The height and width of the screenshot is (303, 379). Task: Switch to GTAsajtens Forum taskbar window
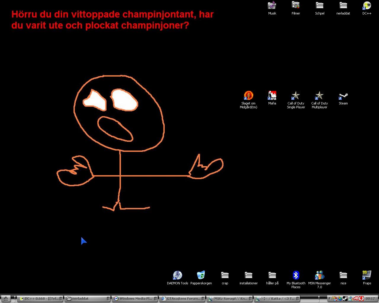click(x=182, y=299)
